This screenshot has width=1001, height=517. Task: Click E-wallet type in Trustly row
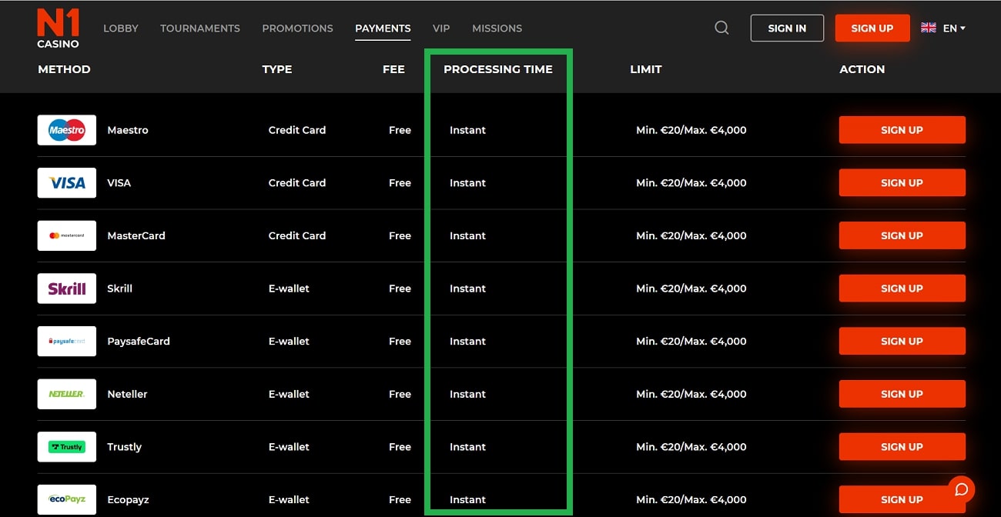[289, 447]
